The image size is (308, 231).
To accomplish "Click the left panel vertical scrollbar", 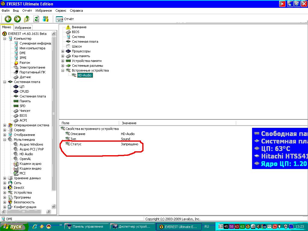I will click(x=54, y=114).
